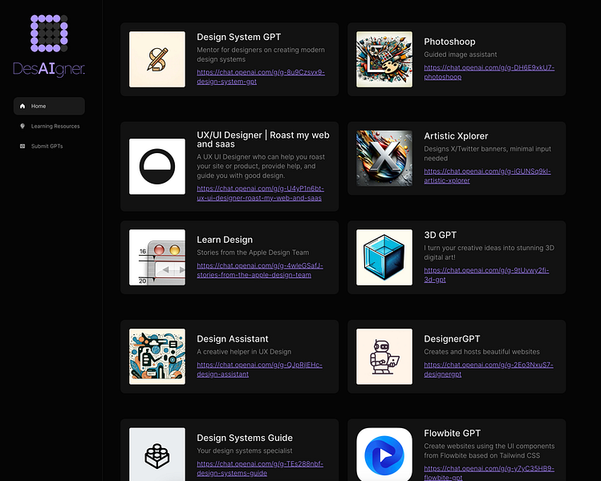This screenshot has height=481, width=601.
Task: Open the design-assistant chat link
Action: coord(259,370)
